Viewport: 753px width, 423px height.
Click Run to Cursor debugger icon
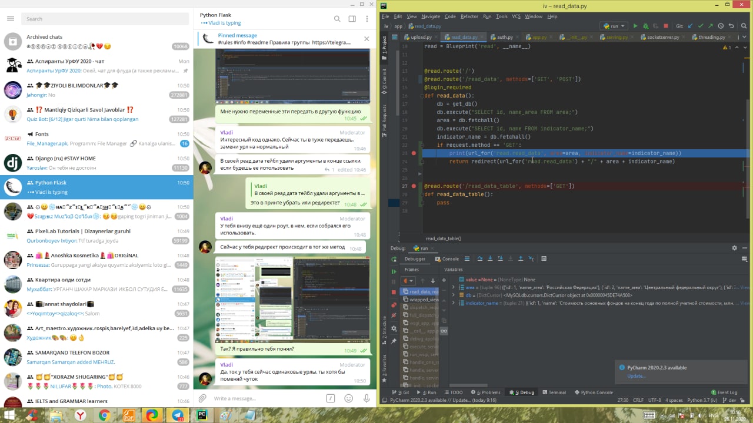click(x=531, y=258)
